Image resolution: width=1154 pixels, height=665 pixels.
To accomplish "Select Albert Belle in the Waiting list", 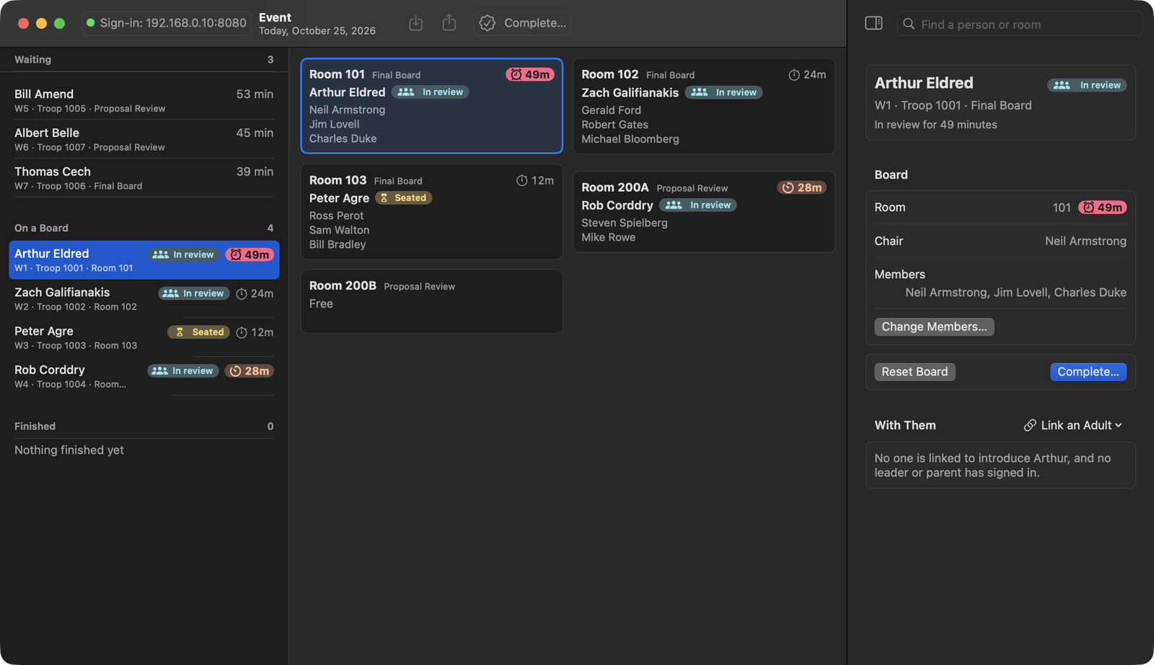I will coord(144,140).
